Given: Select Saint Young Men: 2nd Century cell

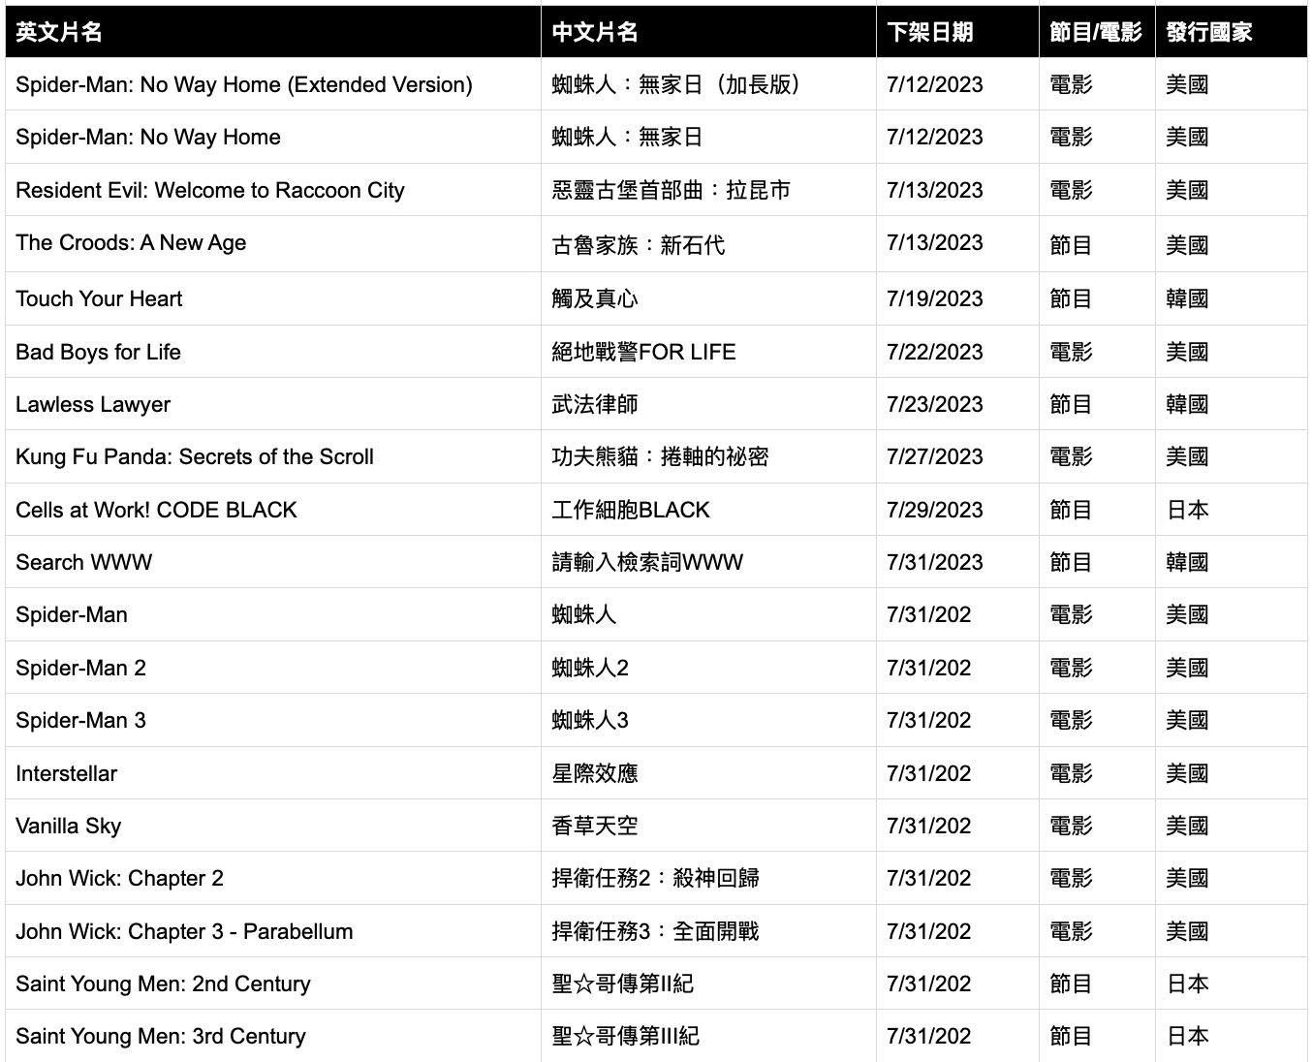Looking at the screenshot, I should click(273, 984).
